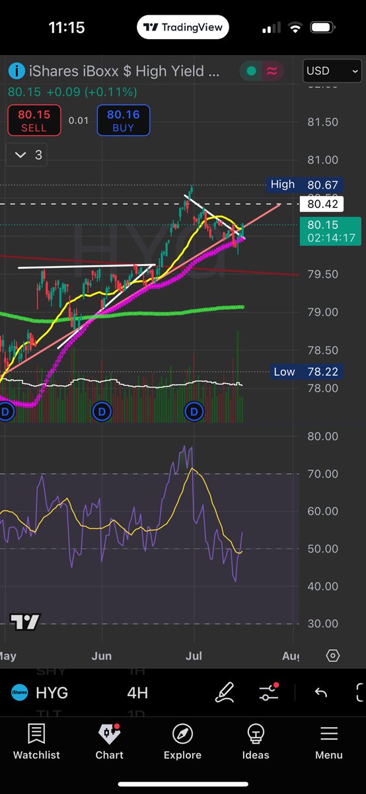Tap the blue 80.16 BUY button
Image resolution: width=366 pixels, height=794 pixels.
[123, 121]
